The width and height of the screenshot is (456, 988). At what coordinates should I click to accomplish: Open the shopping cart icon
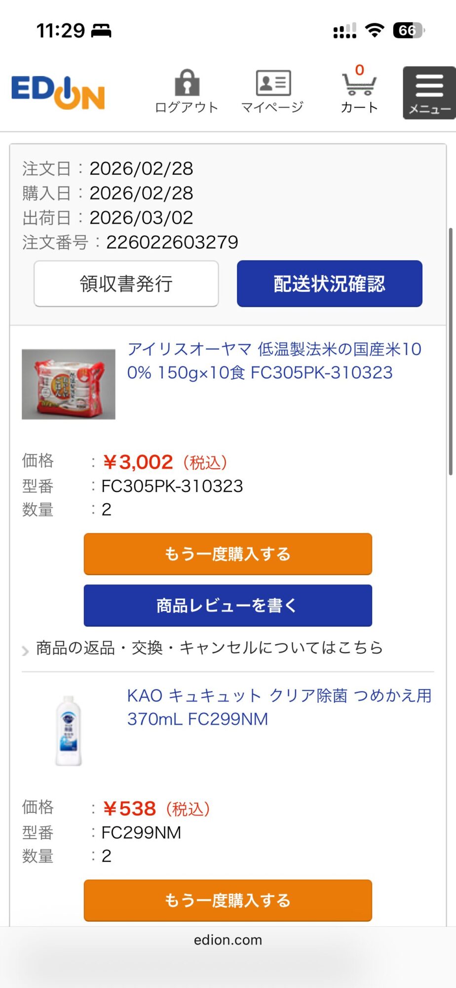pyautogui.click(x=359, y=84)
